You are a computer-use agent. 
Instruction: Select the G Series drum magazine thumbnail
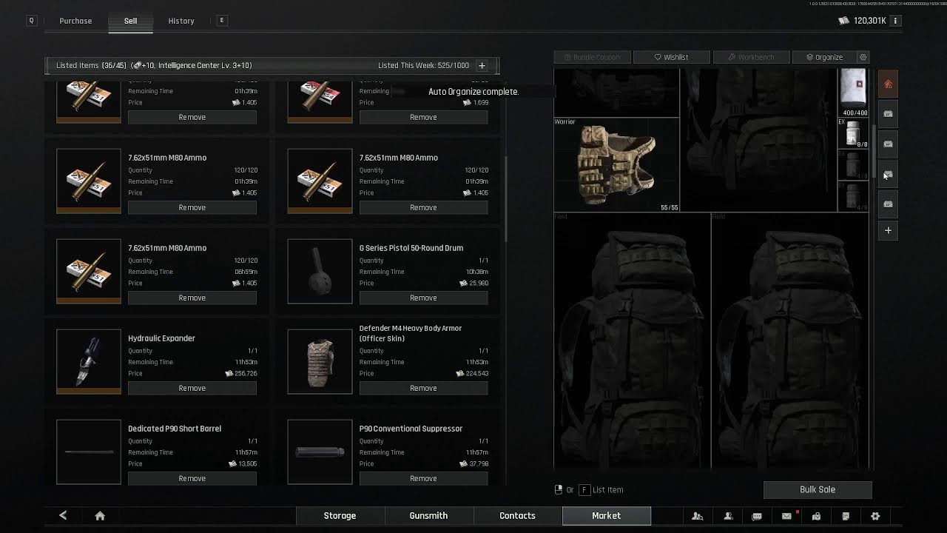320,271
